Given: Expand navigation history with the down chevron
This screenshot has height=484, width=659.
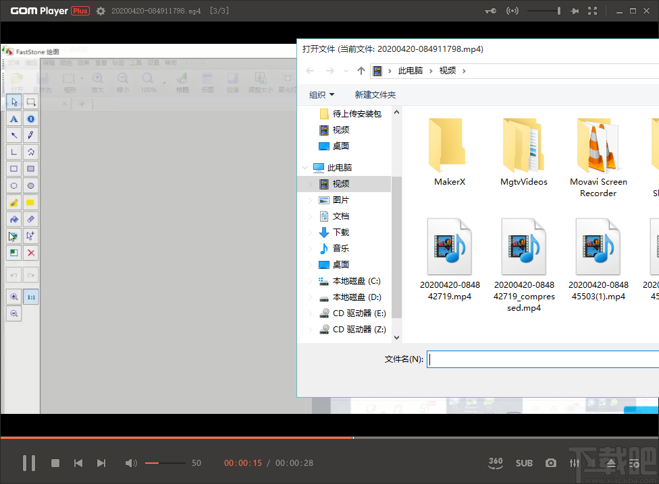Looking at the screenshot, I should tap(344, 70).
